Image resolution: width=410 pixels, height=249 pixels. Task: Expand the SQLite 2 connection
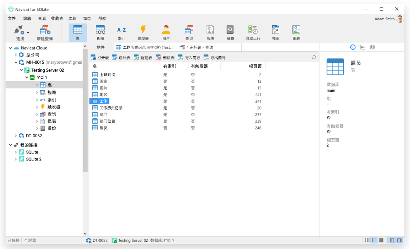pos(16,159)
